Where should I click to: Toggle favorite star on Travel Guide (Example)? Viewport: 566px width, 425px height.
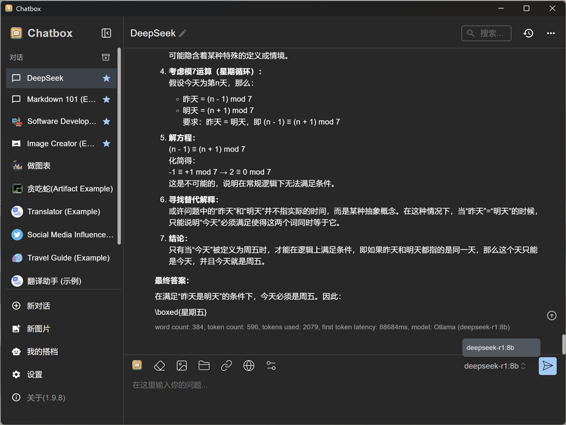point(106,257)
